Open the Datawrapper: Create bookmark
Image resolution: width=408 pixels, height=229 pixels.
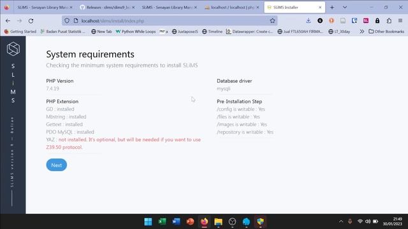click(x=249, y=31)
